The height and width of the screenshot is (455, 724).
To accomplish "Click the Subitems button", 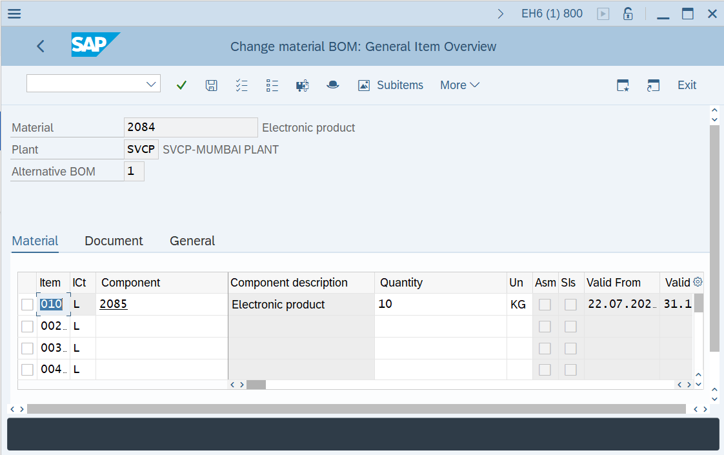I will pyautogui.click(x=391, y=85).
